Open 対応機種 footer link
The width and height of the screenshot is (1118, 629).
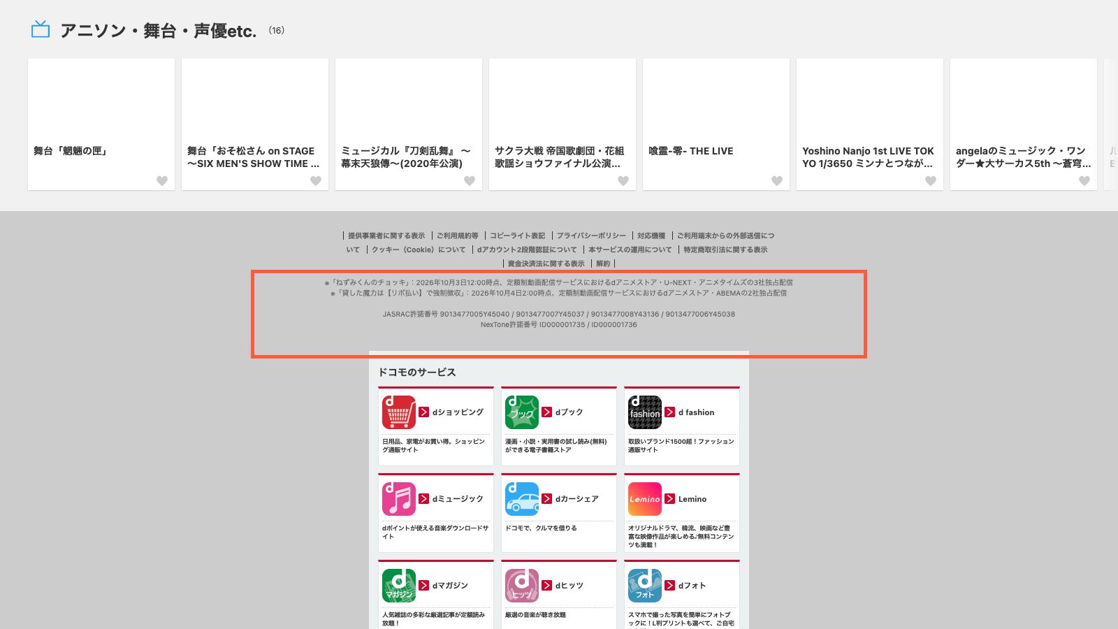pos(651,236)
